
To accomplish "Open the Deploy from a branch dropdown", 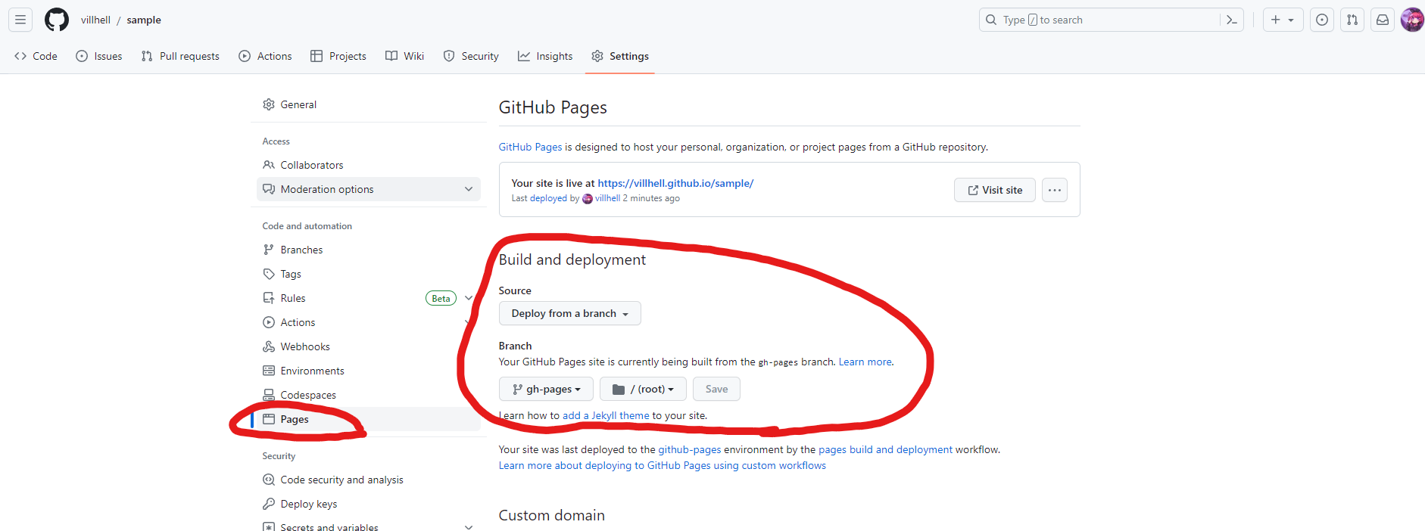I will tap(570, 313).
